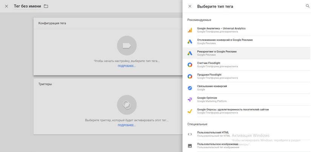Edit the tag name 'Тег без имени'

(28, 6)
